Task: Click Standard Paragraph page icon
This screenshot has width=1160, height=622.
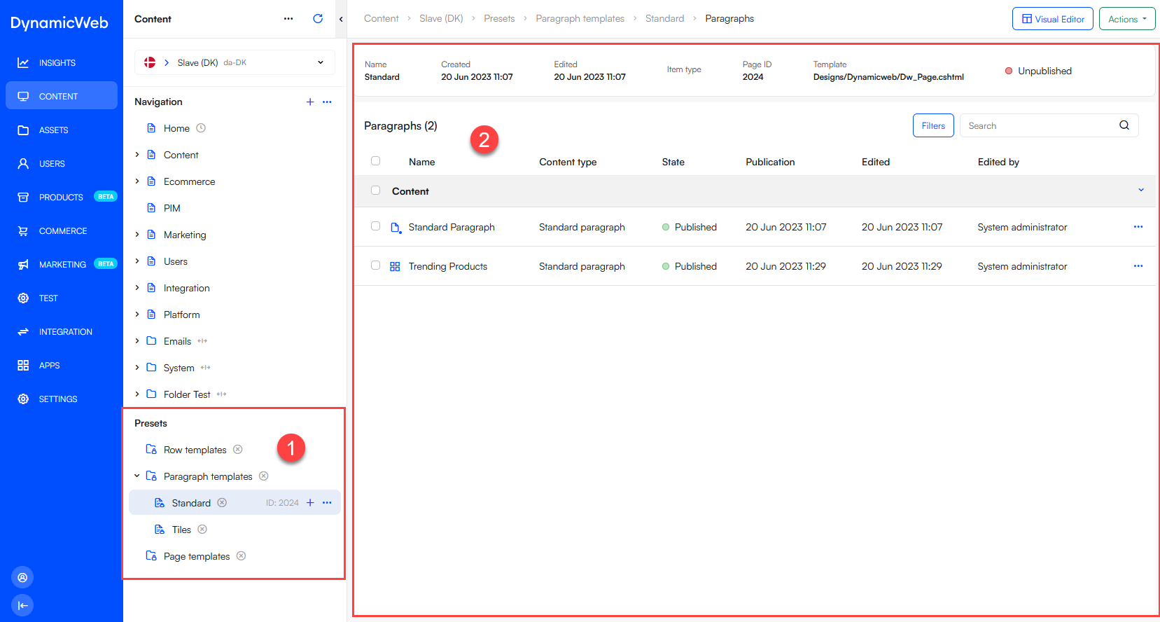Action: point(396,228)
